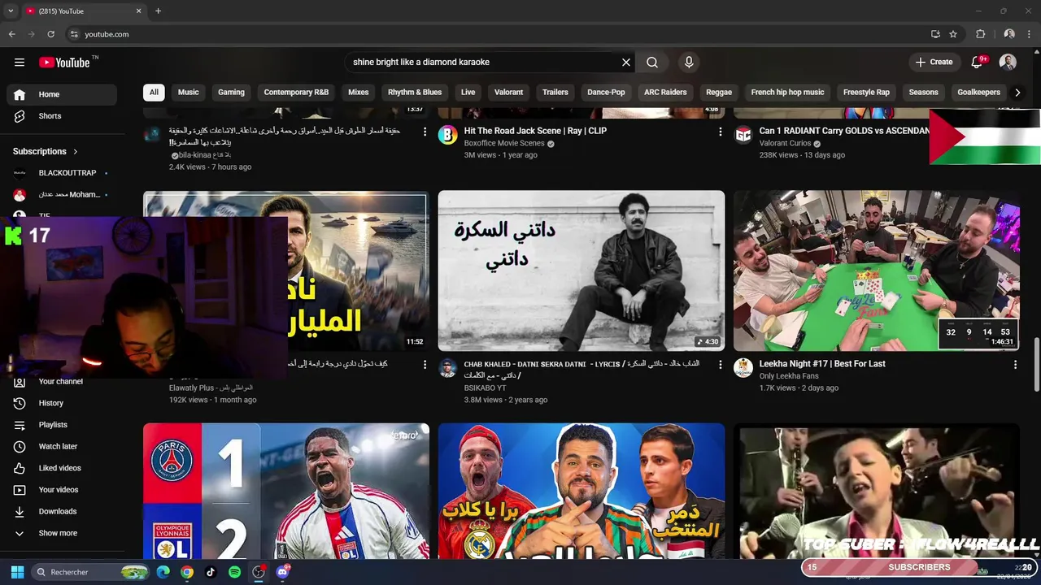The width and height of the screenshot is (1041, 585).
Task: Open Watch later in sidebar
Action: (62, 446)
